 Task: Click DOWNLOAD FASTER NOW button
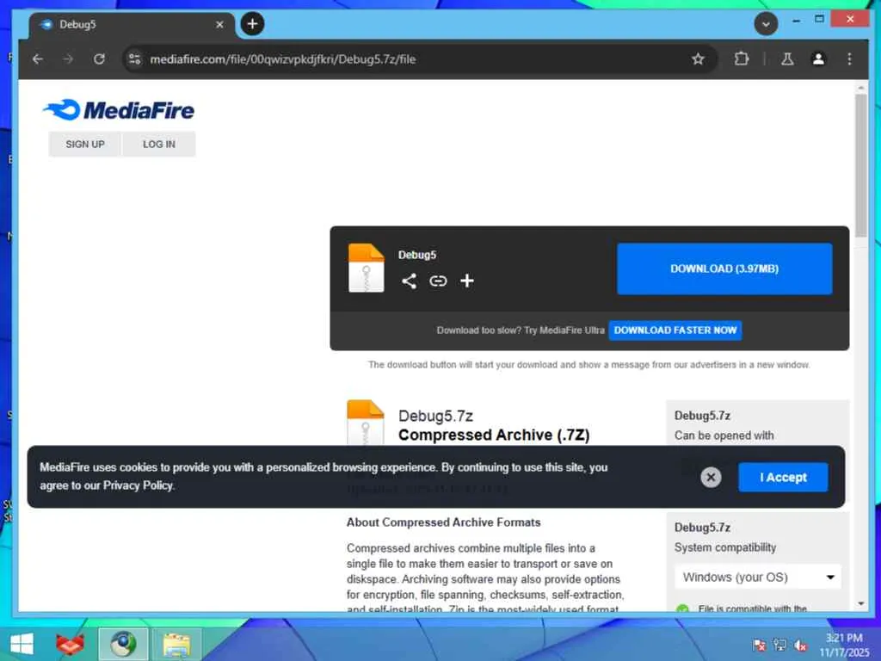click(675, 330)
